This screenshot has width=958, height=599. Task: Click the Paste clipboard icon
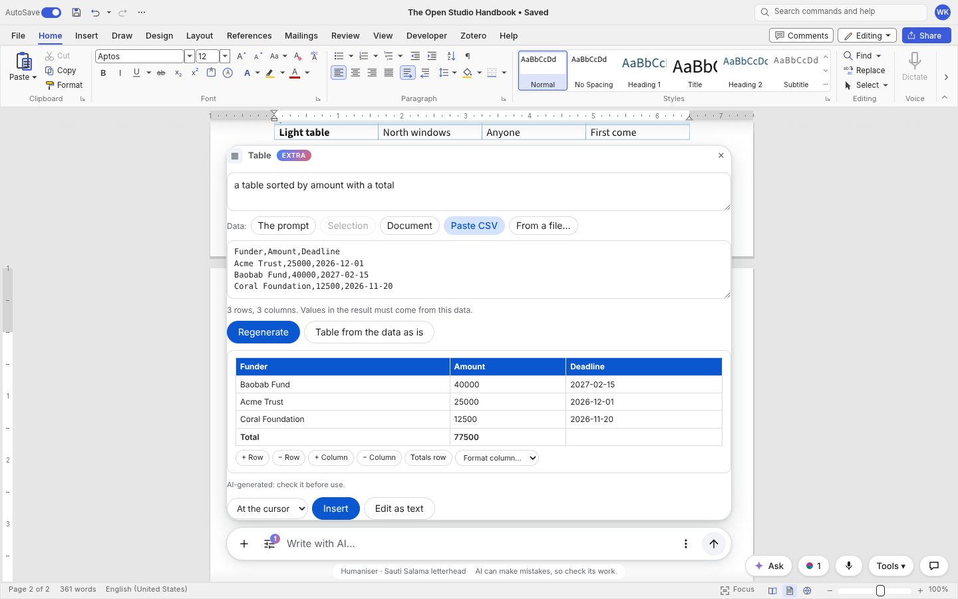(23, 62)
